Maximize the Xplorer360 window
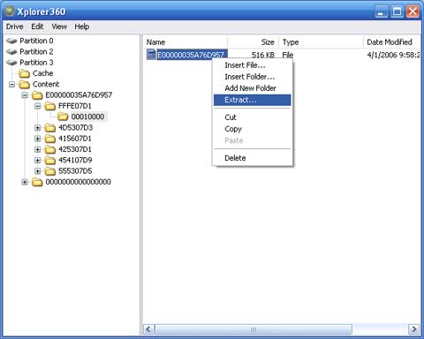The height and width of the screenshot is (339, 424). click(x=397, y=11)
